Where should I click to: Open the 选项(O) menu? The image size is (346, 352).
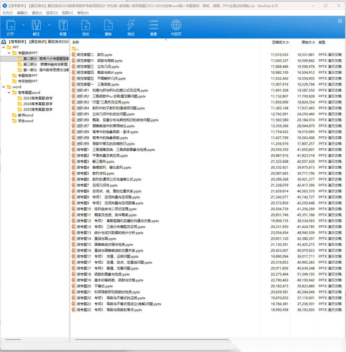pyautogui.click(x=52, y=13)
